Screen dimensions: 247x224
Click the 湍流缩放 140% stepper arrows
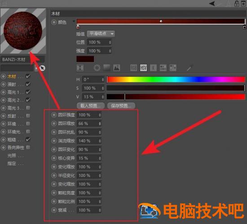[100, 141]
